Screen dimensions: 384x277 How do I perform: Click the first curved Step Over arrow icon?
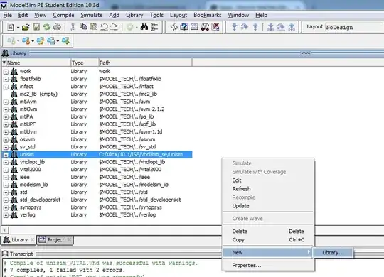[x=245, y=27]
